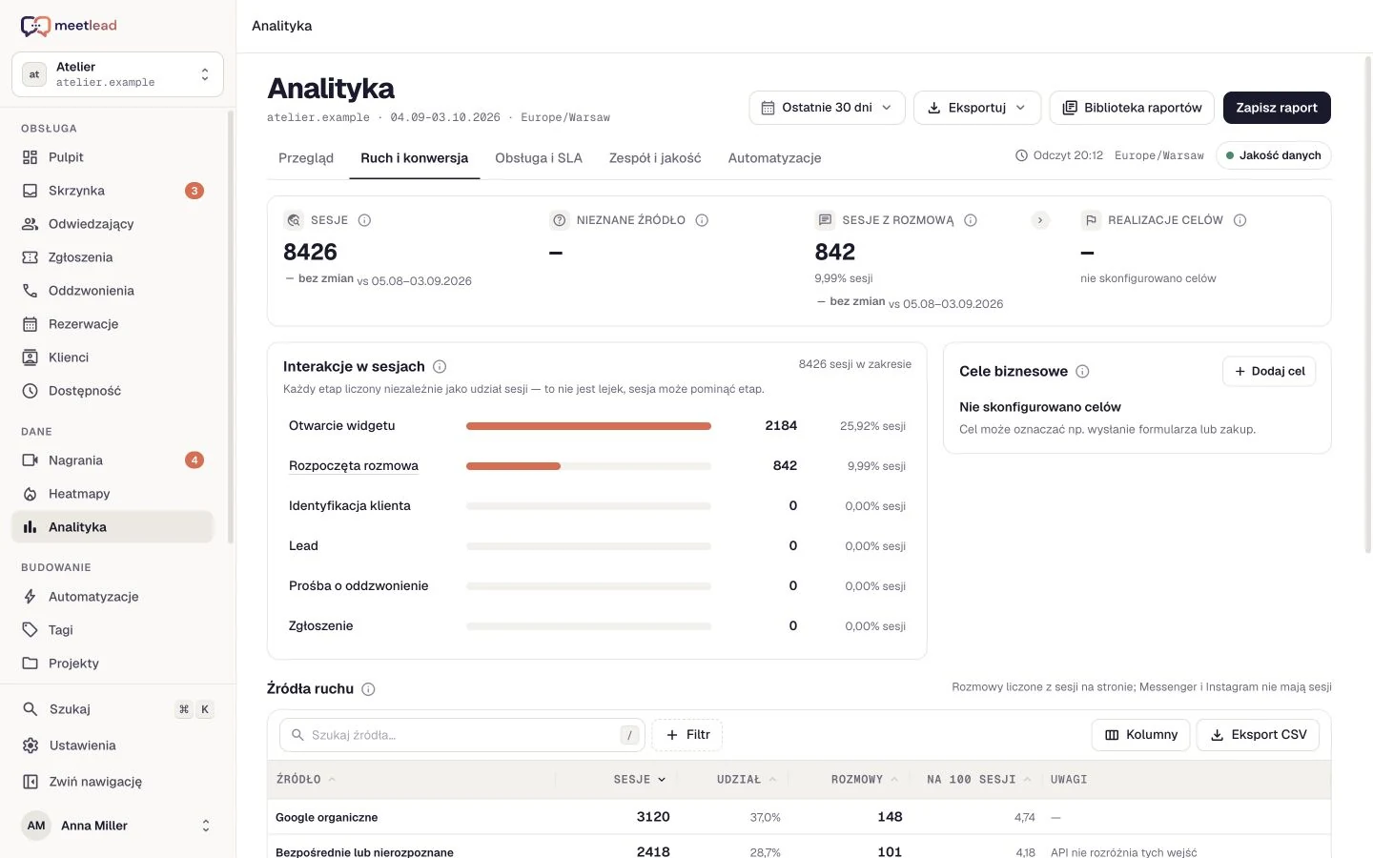The image size is (1373, 858).
Task: Add a filter with the Filtr button
Action: pyautogui.click(x=687, y=735)
